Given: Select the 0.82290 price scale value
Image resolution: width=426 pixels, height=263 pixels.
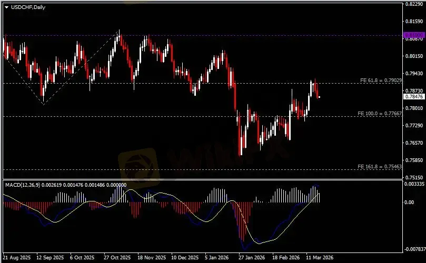Looking at the screenshot, I should coord(414,4).
